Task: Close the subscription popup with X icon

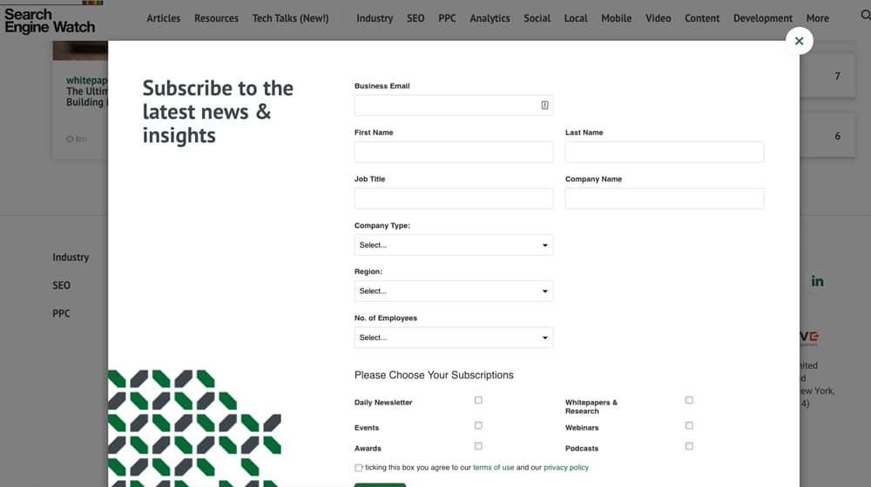Action: tap(799, 41)
